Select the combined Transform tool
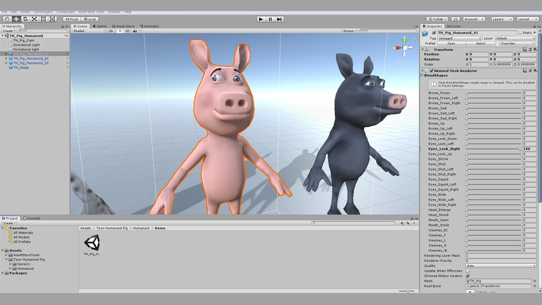Viewport: 542px width, 305px height. [52, 19]
